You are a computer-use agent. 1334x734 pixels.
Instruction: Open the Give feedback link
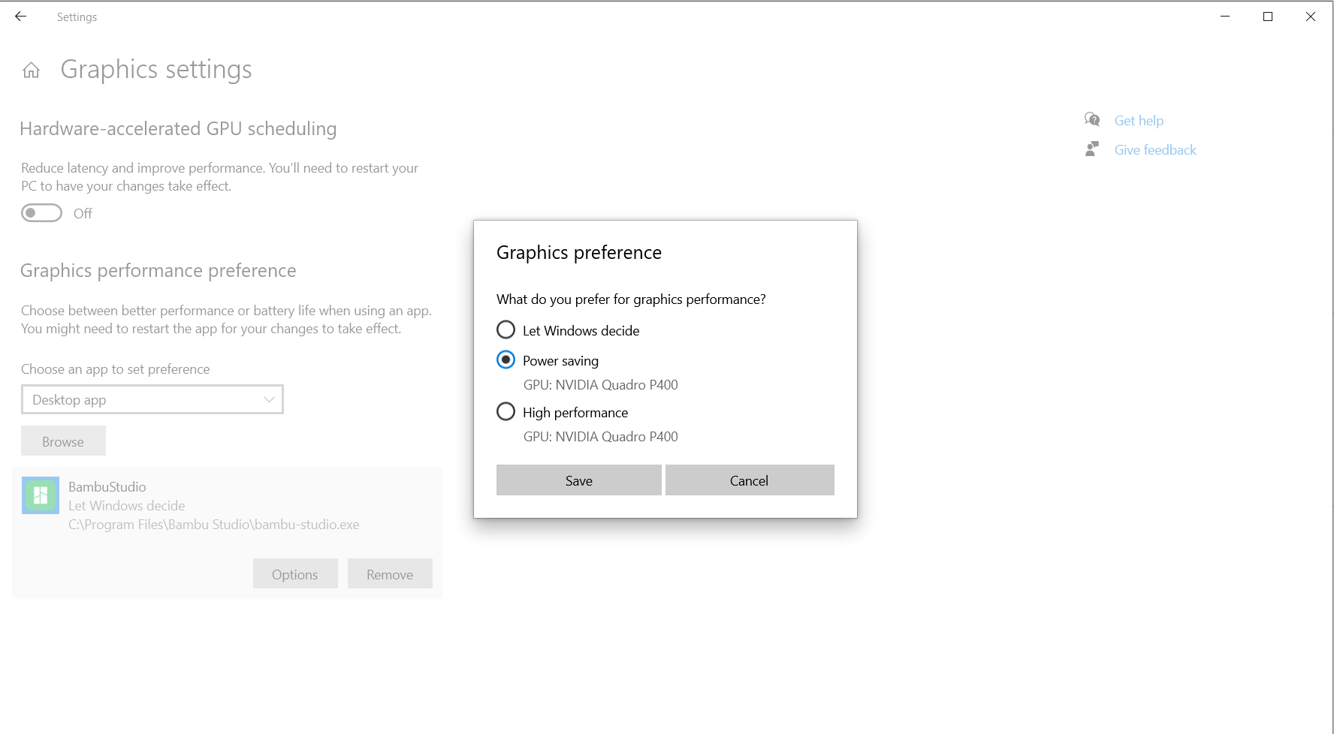point(1155,150)
